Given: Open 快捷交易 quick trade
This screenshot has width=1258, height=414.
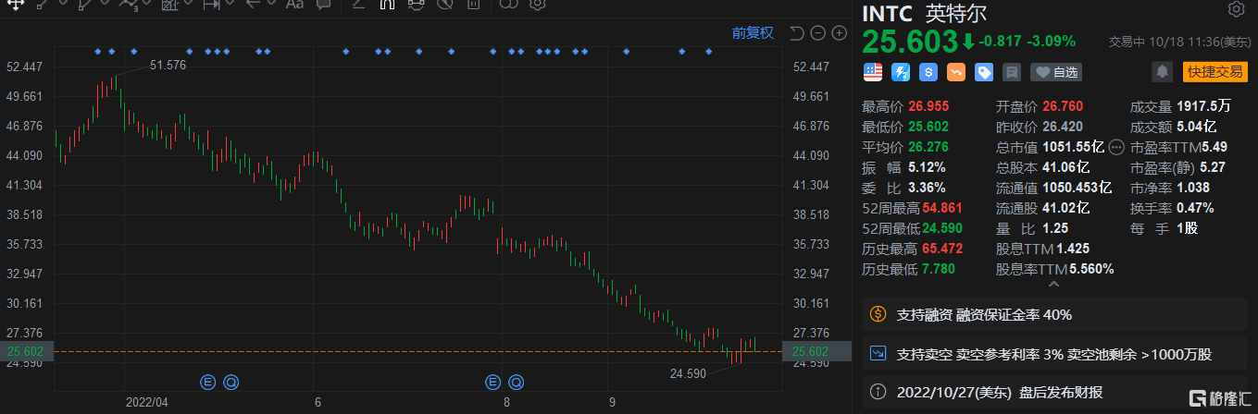Looking at the screenshot, I should click(x=1214, y=71).
